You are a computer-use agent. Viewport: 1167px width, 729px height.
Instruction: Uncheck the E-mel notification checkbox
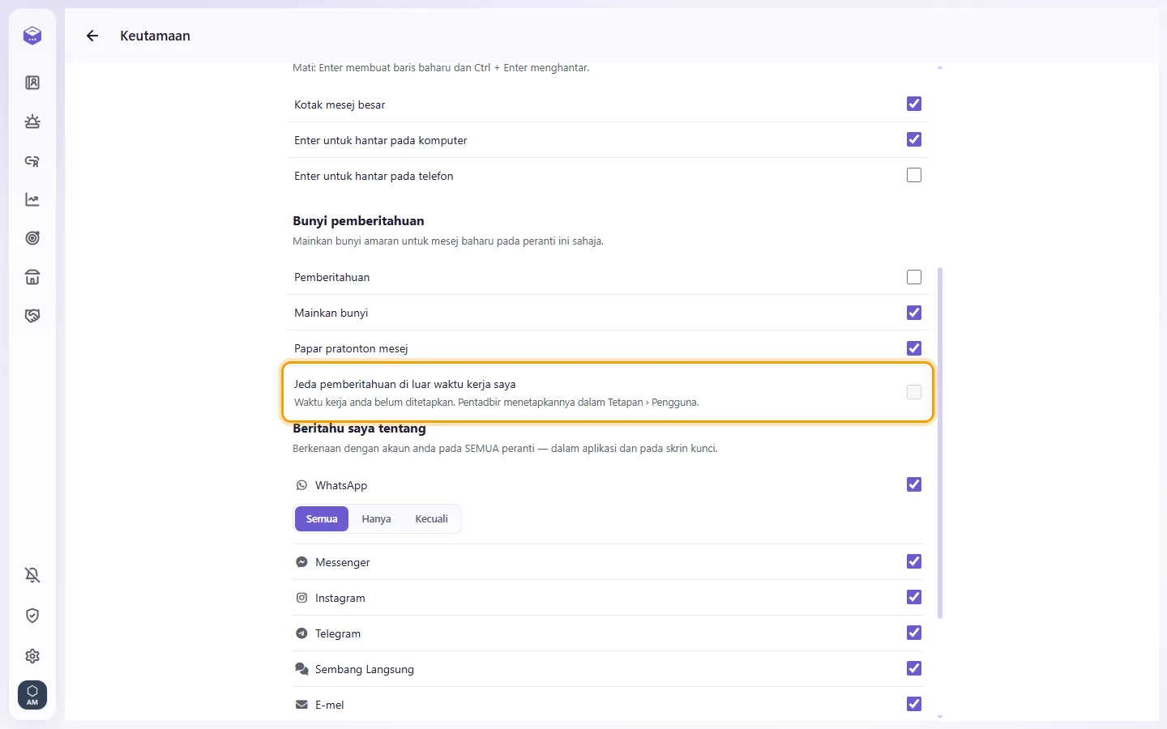point(914,704)
